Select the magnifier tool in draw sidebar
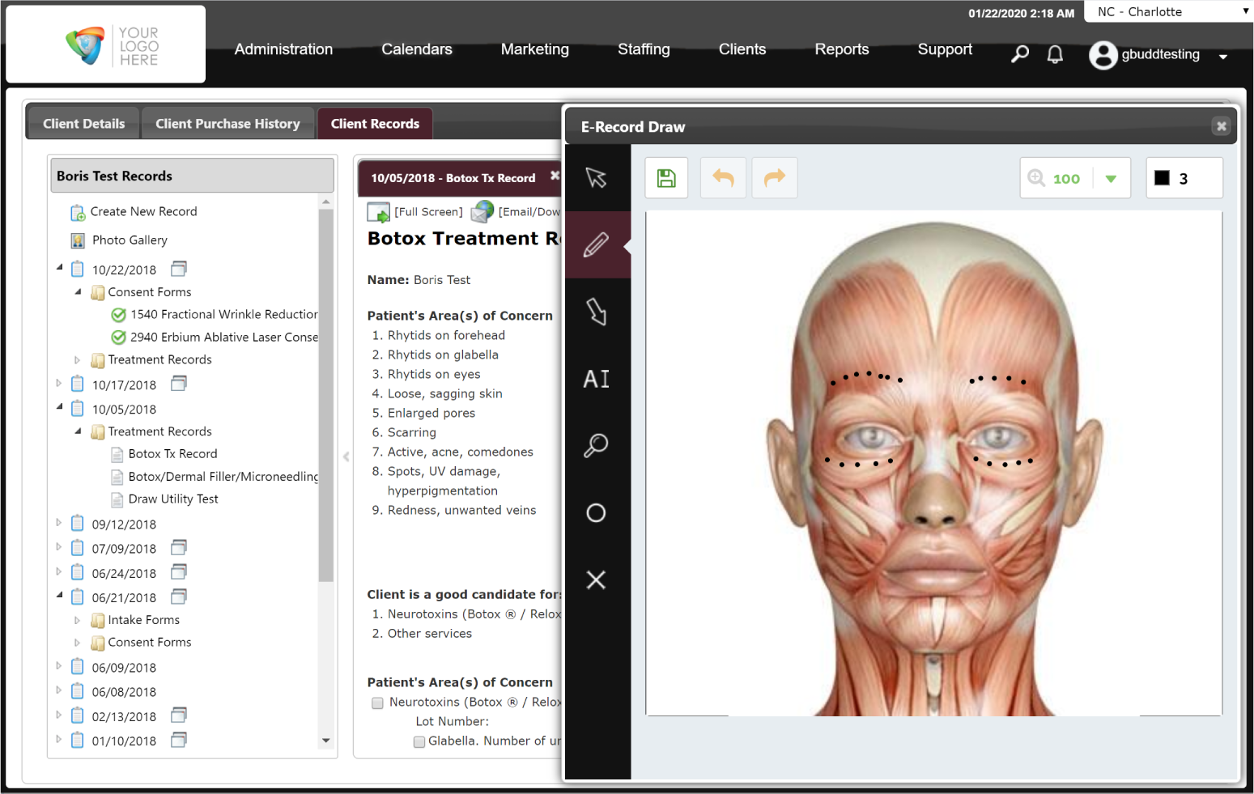This screenshot has height=794, width=1254. 597,445
